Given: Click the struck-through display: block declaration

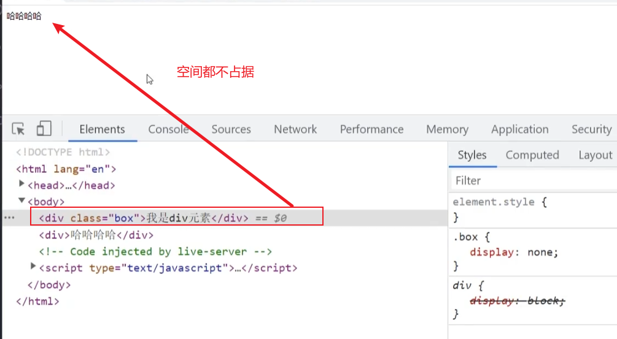Looking at the screenshot, I should pos(518,300).
